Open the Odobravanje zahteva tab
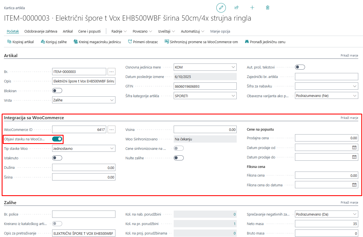The width and height of the screenshot is (363, 237). (x=41, y=31)
